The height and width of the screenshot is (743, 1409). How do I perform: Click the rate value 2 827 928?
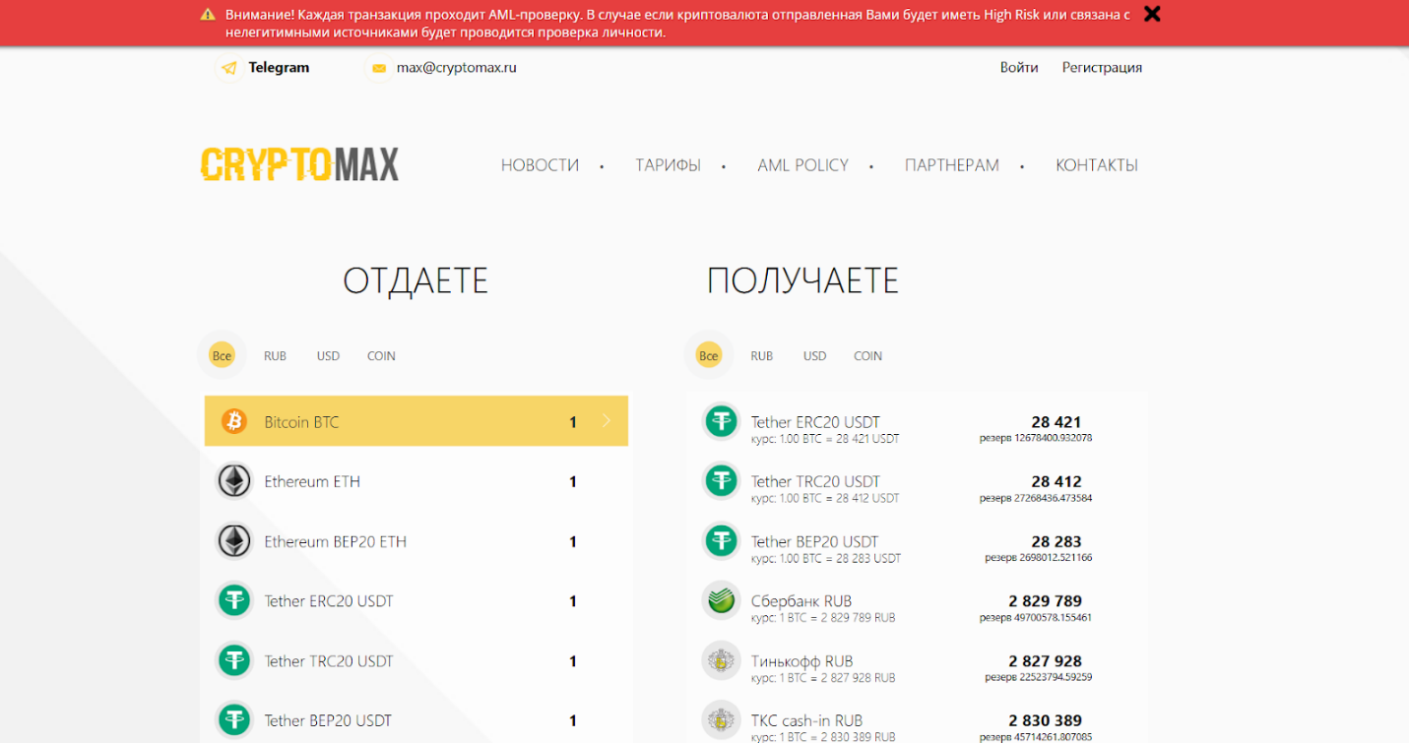pos(1046,660)
